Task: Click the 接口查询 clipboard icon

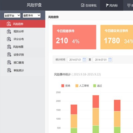Action: point(9,63)
